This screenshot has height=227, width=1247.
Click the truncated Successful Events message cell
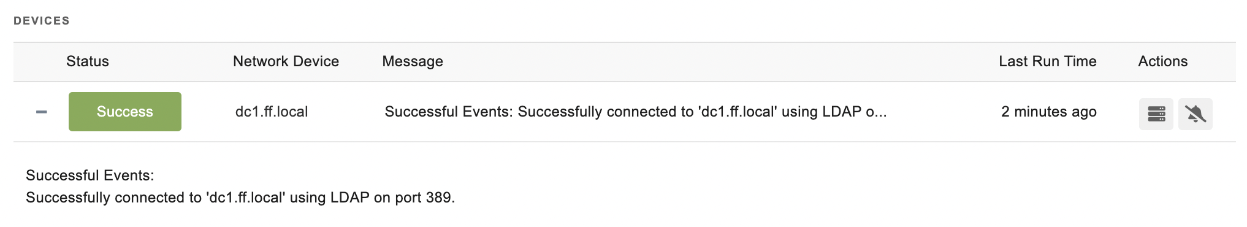636,112
